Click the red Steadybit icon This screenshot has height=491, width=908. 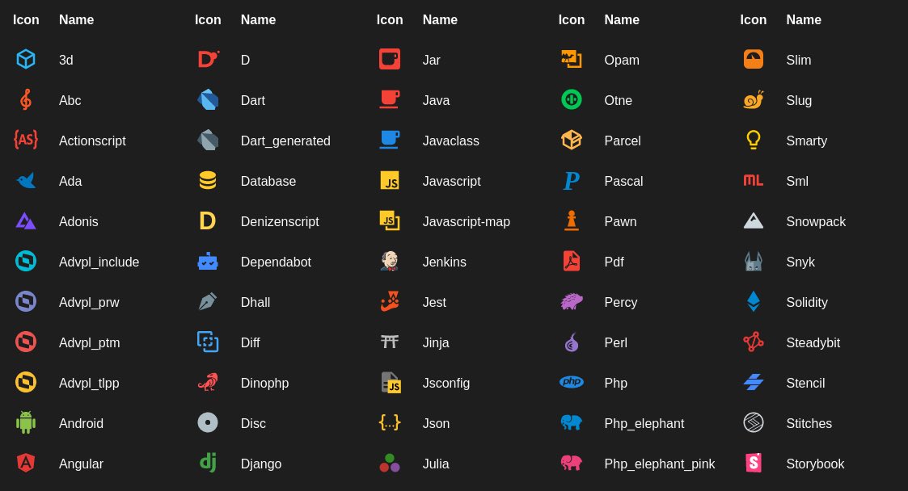[x=754, y=342]
